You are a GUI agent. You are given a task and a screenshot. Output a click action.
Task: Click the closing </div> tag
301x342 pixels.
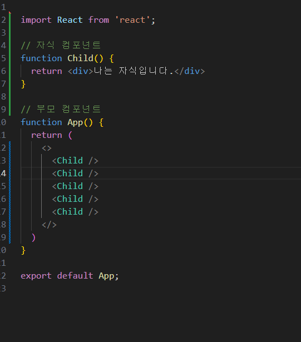tap(190, 71)
